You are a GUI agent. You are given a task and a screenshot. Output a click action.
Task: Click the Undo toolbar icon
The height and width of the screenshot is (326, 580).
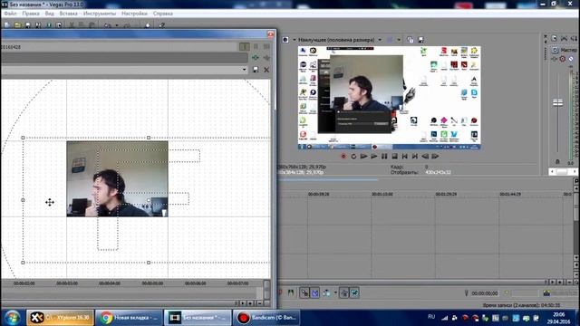tap(108, 25)
